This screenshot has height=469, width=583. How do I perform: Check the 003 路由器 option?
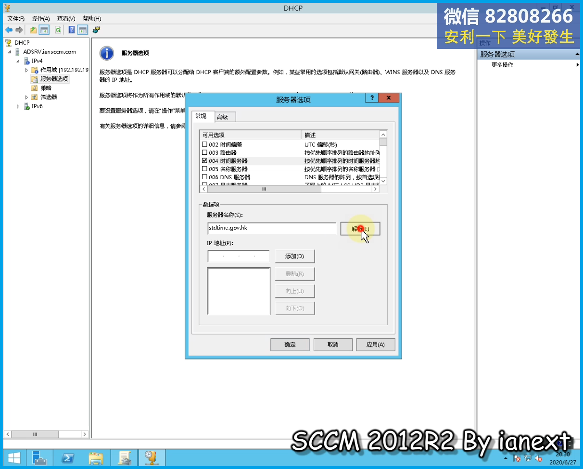pyautogui.click(x=205, y=152)
